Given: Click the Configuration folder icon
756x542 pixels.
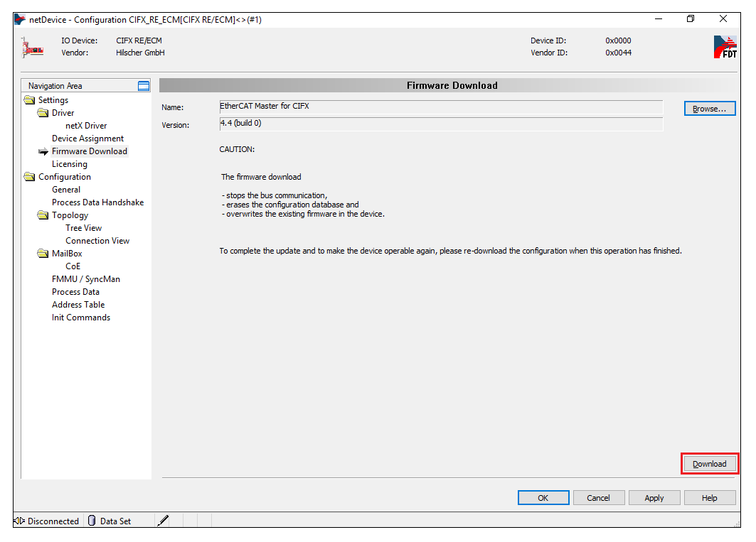Looking at the screenshot, I should tap(29, 177).
